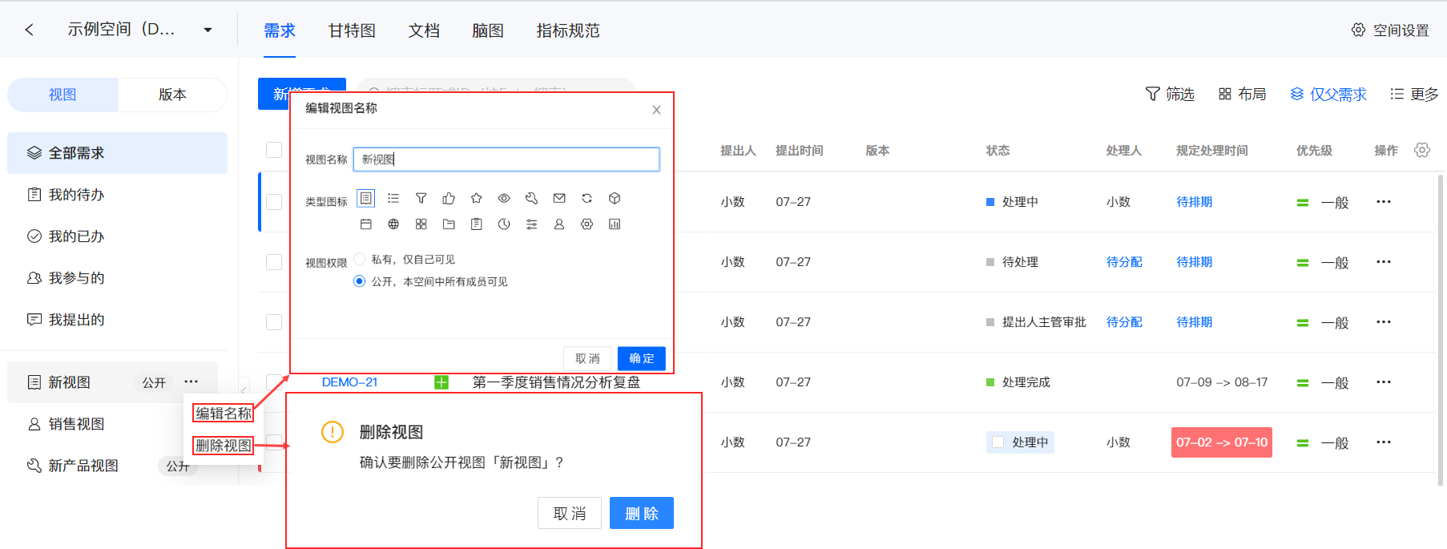Screen dimensions: 1447x549
Task: Select the clock type icon
Action: (504, 224)
